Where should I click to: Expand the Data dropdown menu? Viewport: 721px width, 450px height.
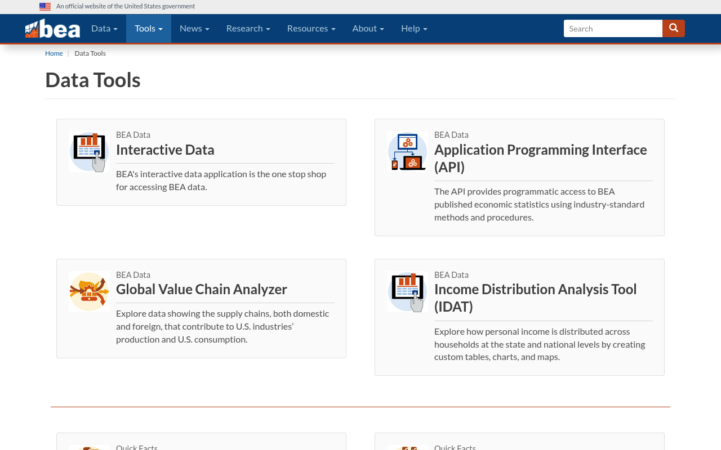pos(104,28)
